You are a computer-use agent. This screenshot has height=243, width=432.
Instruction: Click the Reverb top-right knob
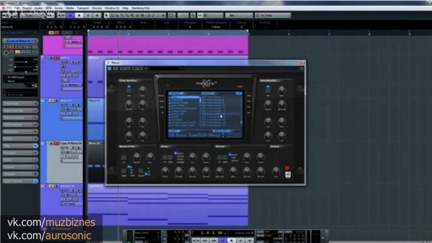click(x=260, y=157)
